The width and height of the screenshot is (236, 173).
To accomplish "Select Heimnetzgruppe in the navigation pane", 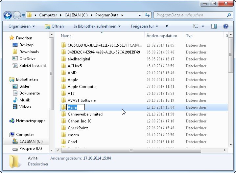I will [31, 121].
